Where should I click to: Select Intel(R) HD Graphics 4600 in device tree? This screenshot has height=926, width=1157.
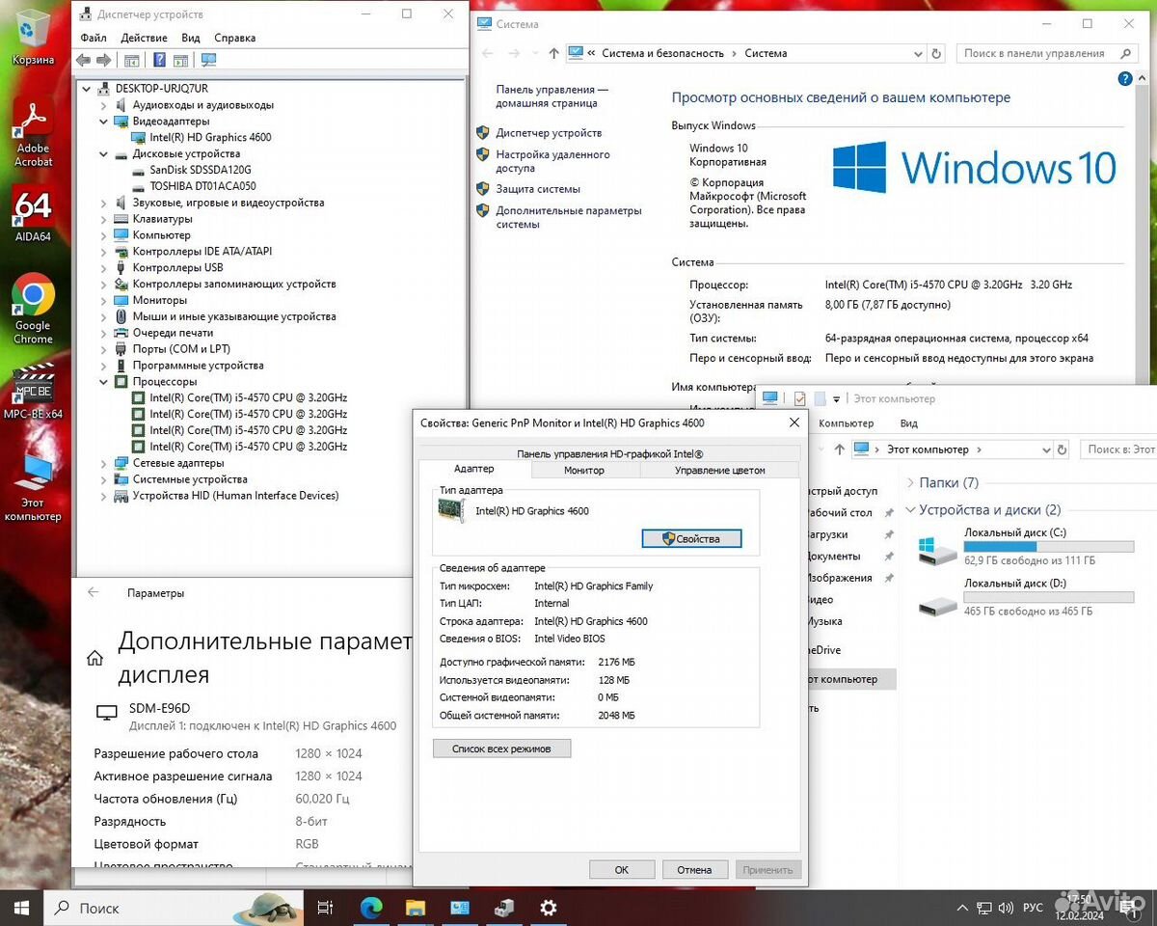click(210, 137)
